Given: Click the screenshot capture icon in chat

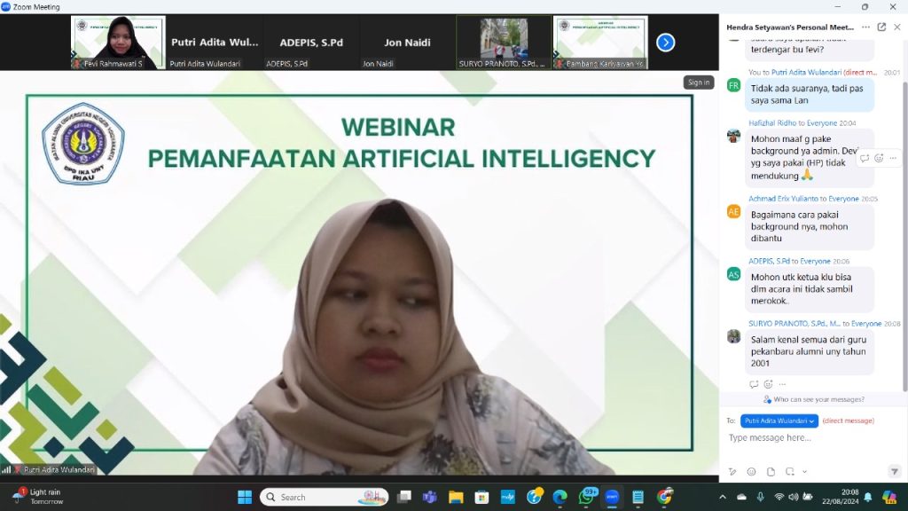Looking at the screenshot, I should (790, 471).
